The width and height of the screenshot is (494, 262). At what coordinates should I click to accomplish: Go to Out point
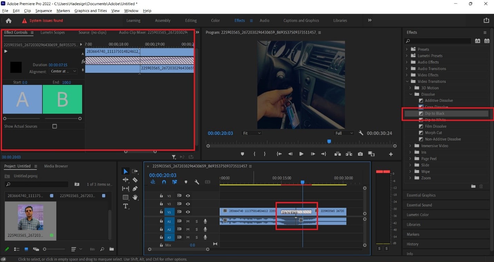click(x=324, y=154)
